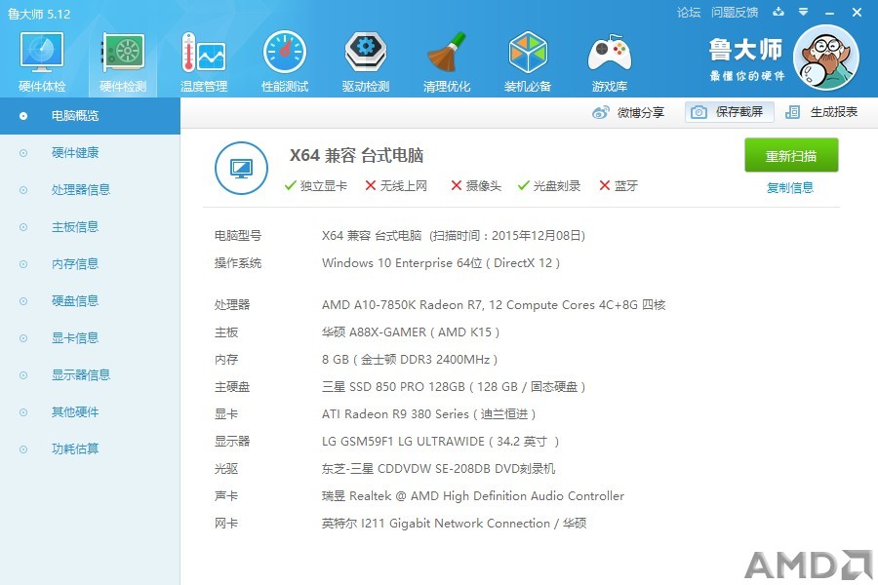The image size is (878, 585).
Task: Select 电脑概览 in the sidebar
Action: (90, 116)
